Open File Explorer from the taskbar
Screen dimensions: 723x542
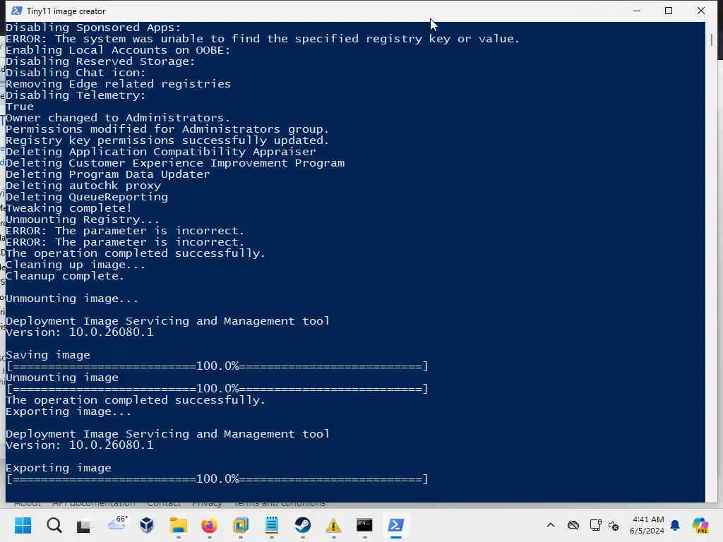point(179,525)
